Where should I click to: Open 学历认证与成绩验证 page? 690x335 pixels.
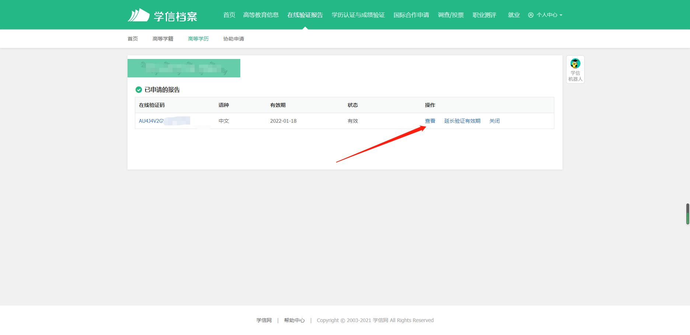click(x=358, y=15)
